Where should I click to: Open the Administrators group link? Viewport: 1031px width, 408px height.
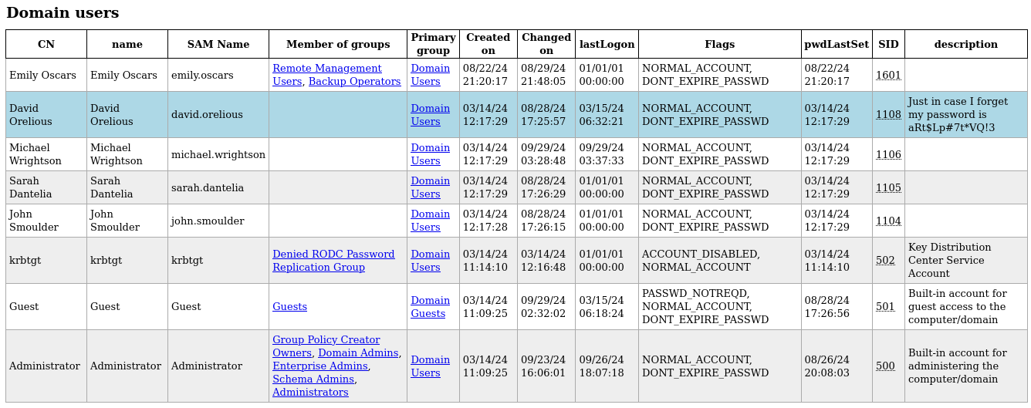[310, 393]
